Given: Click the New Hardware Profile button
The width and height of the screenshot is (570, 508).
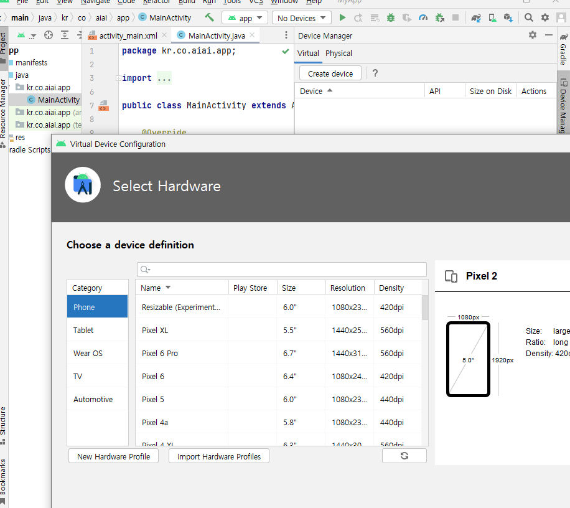Looking at the screenshot, I should point(113,456).
